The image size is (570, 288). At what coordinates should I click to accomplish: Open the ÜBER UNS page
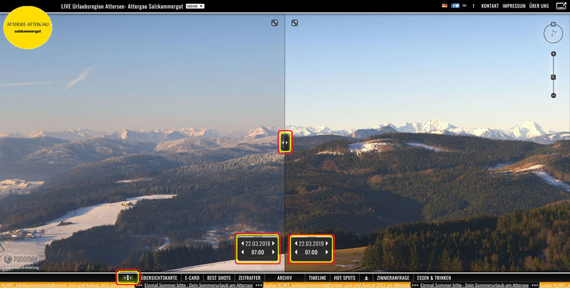point(539,6)
